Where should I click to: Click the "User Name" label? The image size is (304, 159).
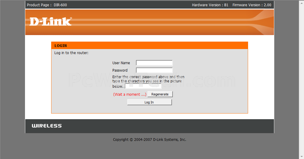pyautogui.click(x=121, y=63)
